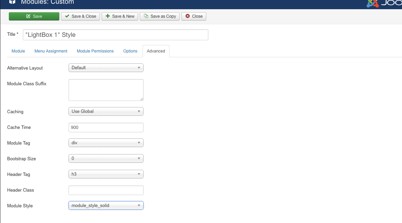
Task: Click into the Cache Time field
Action: [106, 128]
